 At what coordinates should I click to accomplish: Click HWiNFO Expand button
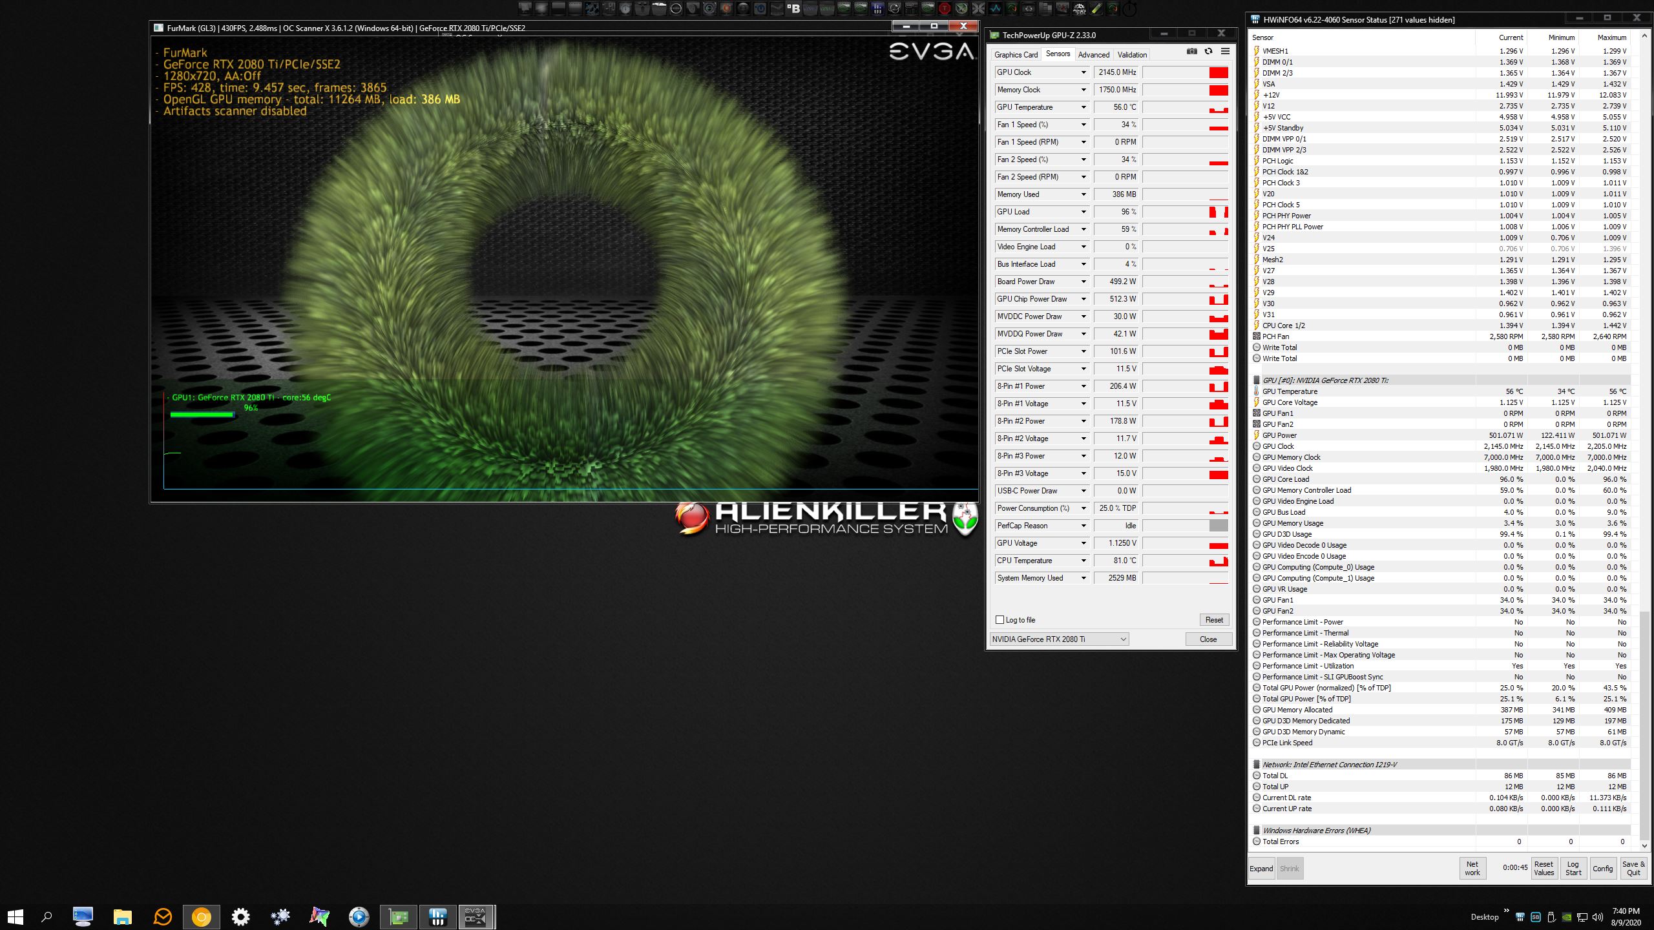(x=1261, y=869)
